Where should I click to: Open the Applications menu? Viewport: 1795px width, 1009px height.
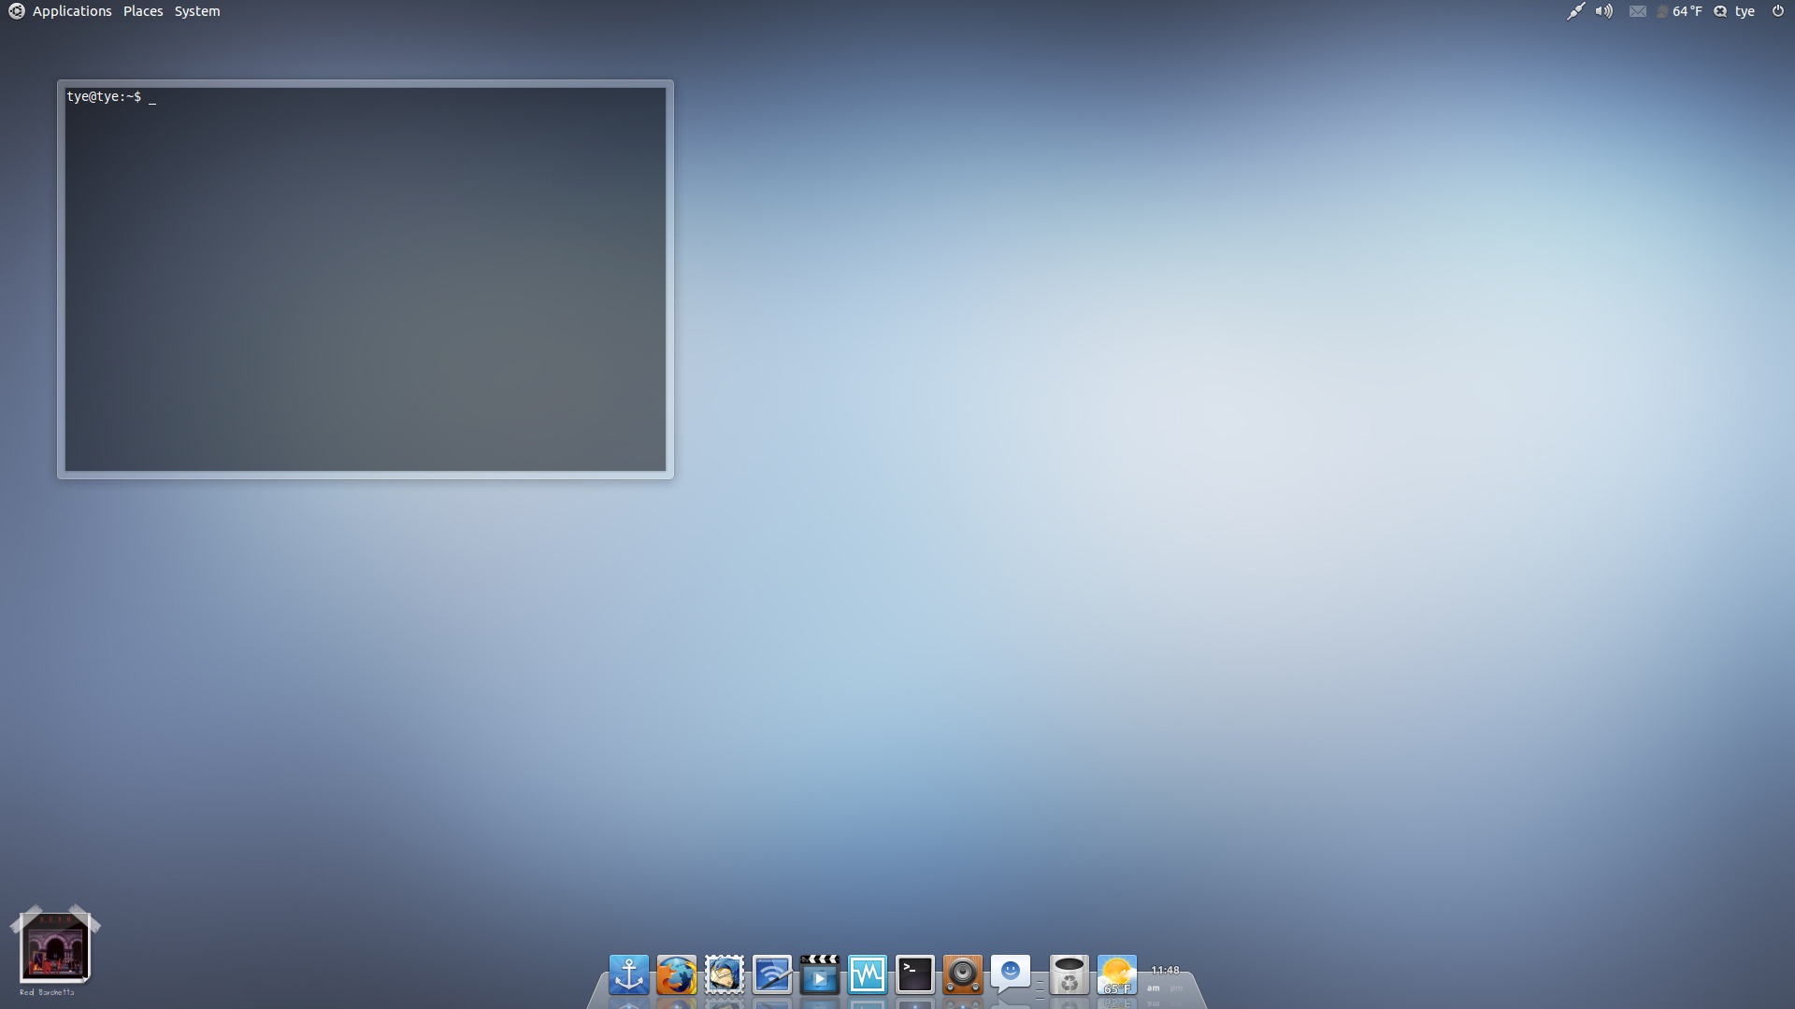tap(71, 11)
